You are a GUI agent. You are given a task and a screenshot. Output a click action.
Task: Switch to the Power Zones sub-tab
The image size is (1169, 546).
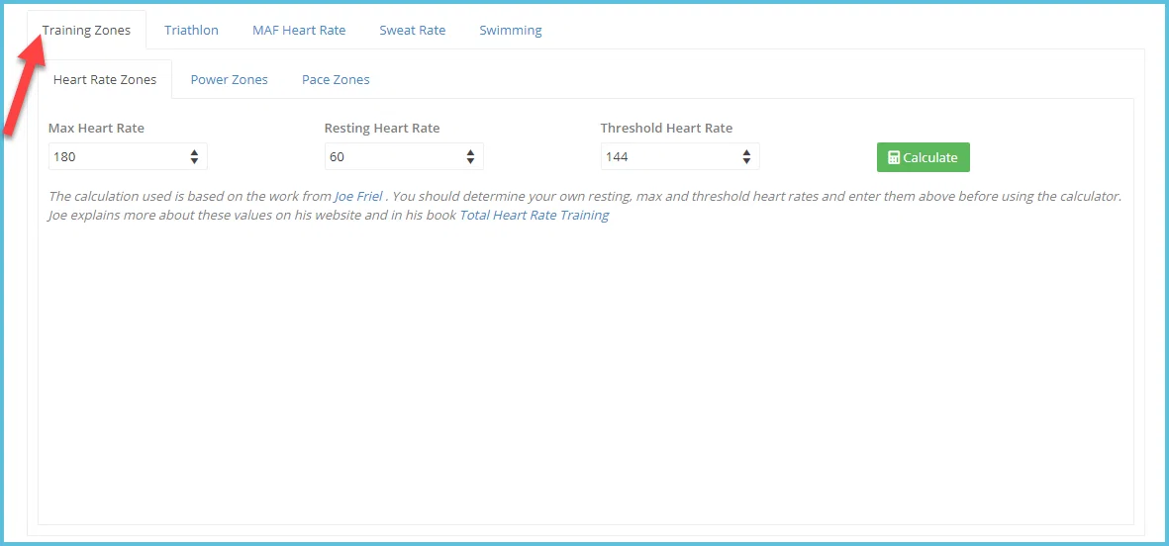point(229,80)
